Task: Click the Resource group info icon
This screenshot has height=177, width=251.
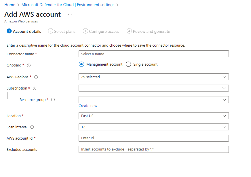Action: [53, 100]
